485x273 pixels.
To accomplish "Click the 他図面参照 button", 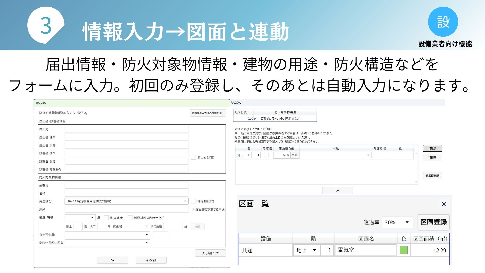I will tap(432, 176).
